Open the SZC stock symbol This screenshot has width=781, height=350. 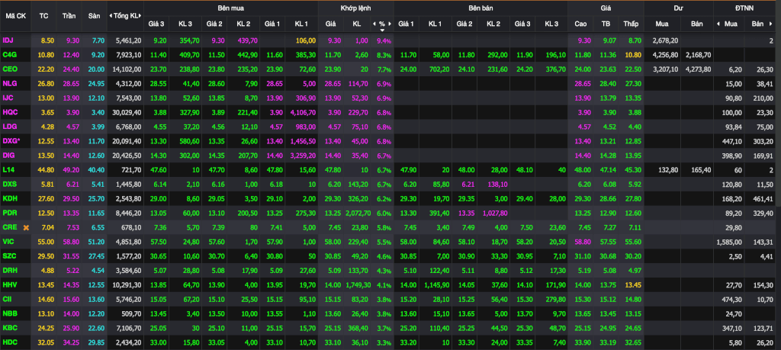click(x=9, y=256)
